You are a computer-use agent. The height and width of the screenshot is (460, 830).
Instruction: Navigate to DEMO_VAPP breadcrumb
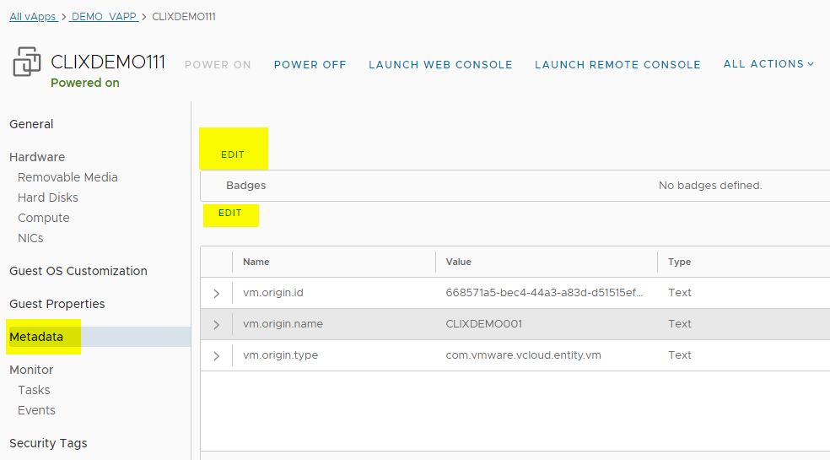[x=104, y=17]
